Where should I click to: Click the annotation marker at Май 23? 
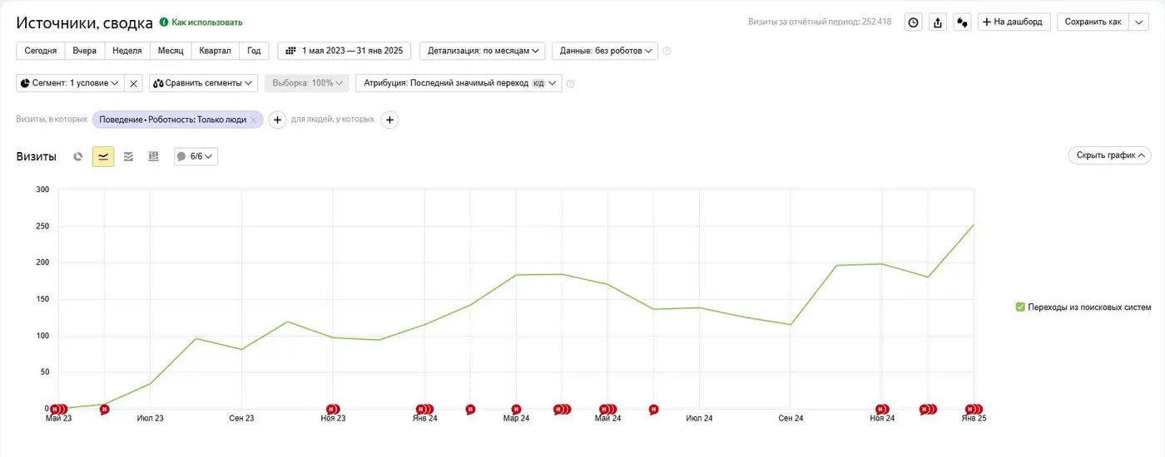pyautogui.click(x=58, y=409)
